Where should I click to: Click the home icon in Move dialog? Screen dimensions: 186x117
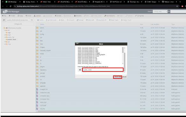click(x=80, y=70)
